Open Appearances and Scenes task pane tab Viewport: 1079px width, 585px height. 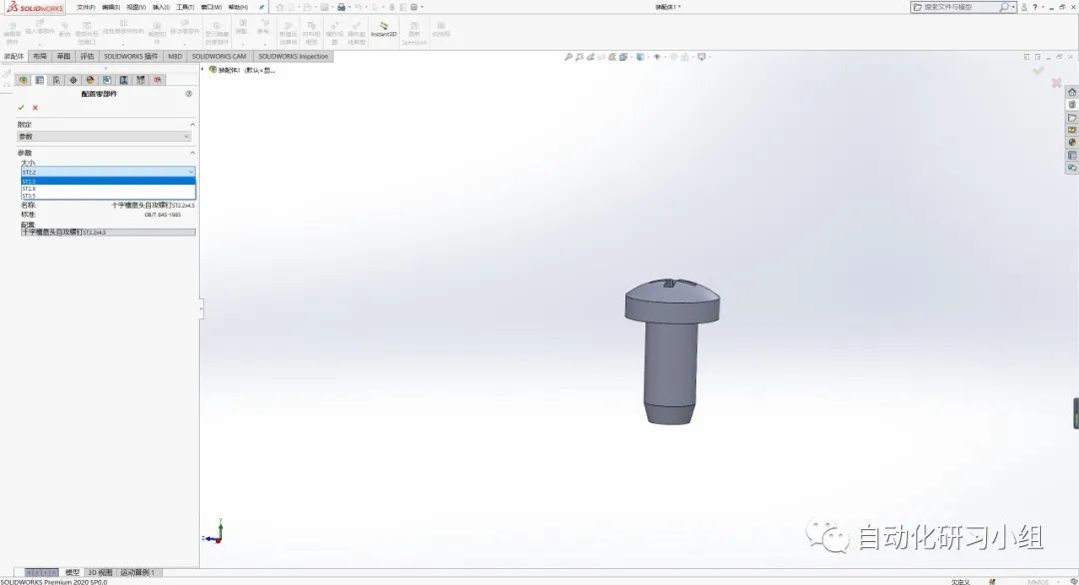tap(1071, 143)
